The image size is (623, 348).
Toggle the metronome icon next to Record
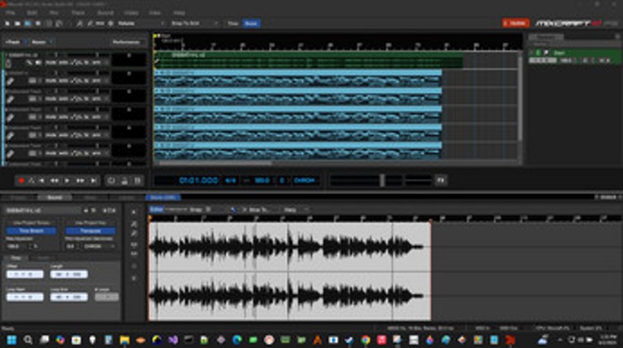[32, 180]
